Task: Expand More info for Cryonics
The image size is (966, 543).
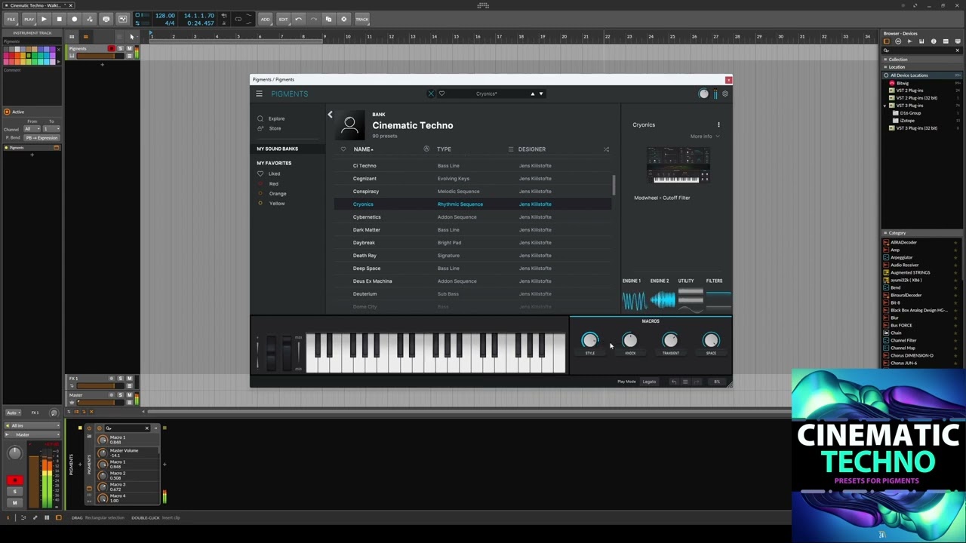Action: [704, 137]
